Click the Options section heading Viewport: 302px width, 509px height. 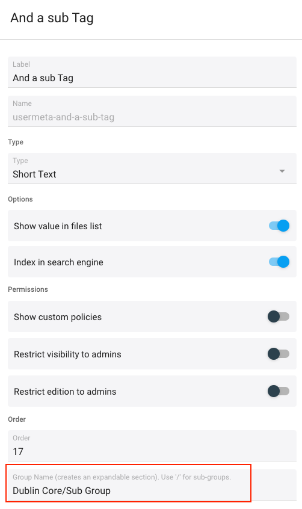click(x=20, y=199)
